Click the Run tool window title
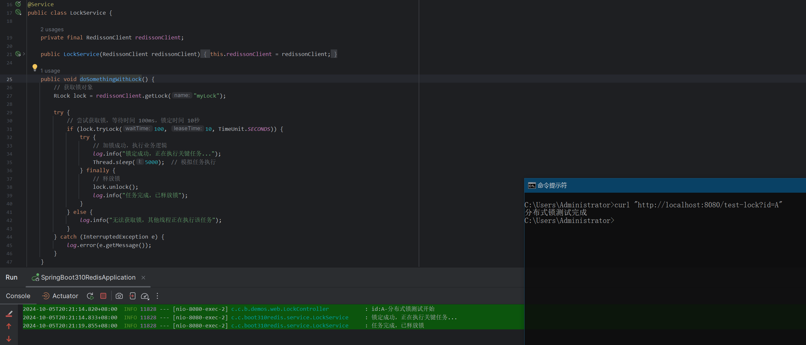This screenshot has width=806, height=345. (11, 277)
